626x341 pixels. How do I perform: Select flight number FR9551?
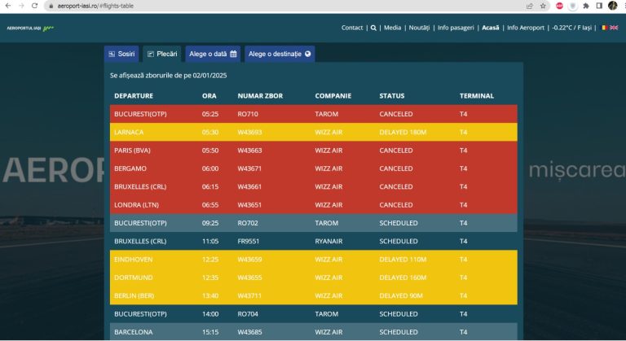[x=249, y=241]
